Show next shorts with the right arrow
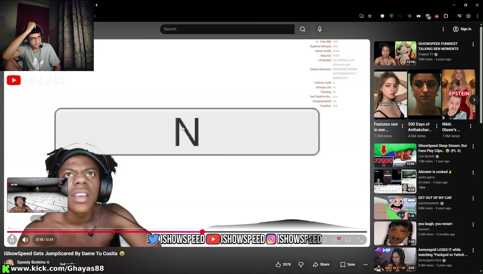Viewport: 483px width, 274px height. click(x=474, y=100)
